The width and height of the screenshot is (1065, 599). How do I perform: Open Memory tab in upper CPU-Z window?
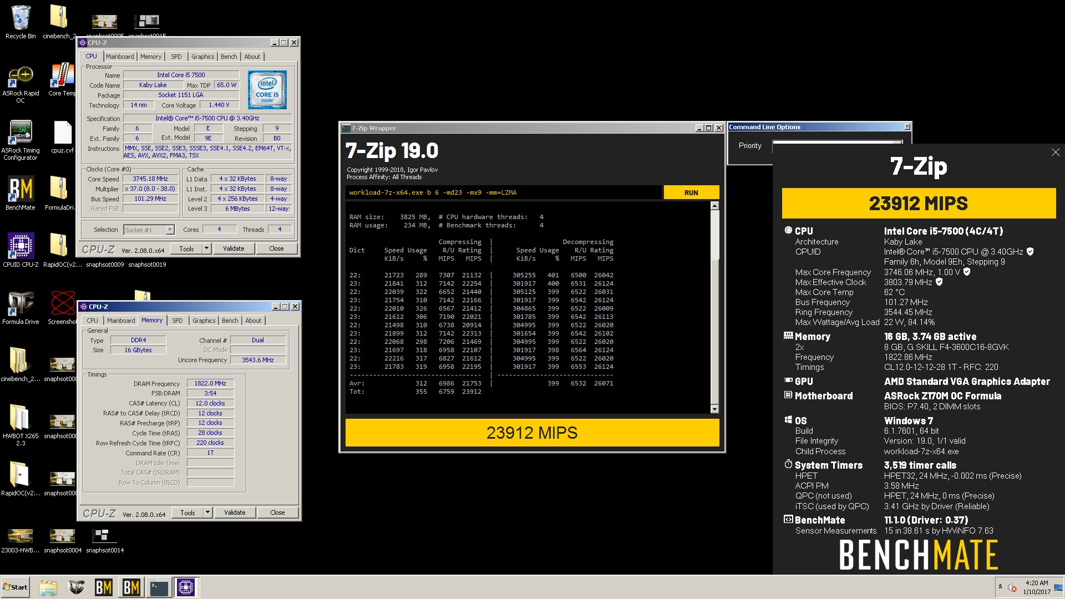click(151, 57)
